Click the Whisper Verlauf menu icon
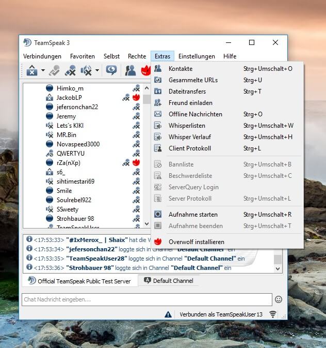This screenshot has height=348, width=326. pyautogui.click(x=158, y=137)
